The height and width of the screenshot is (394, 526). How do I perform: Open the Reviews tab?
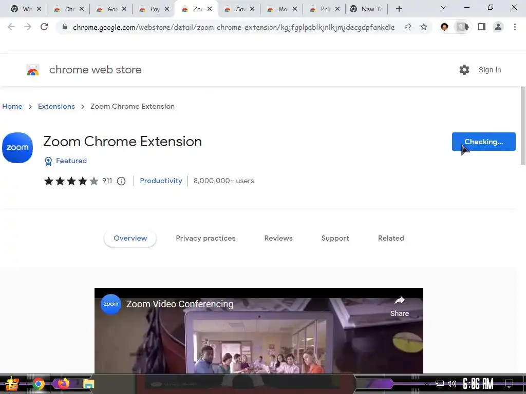pyautogui.click(x=278, y=238)
